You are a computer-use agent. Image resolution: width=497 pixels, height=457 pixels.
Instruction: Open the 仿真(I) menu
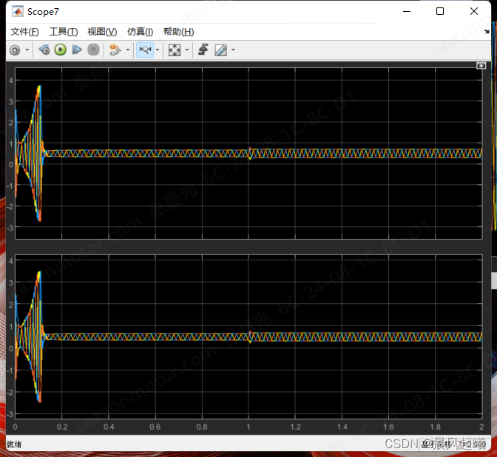tap(140, 32)
